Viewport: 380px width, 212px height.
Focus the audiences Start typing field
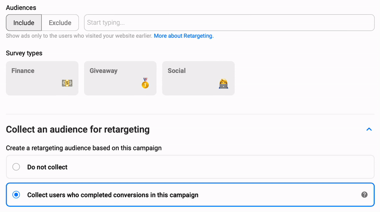coord(229,23)
